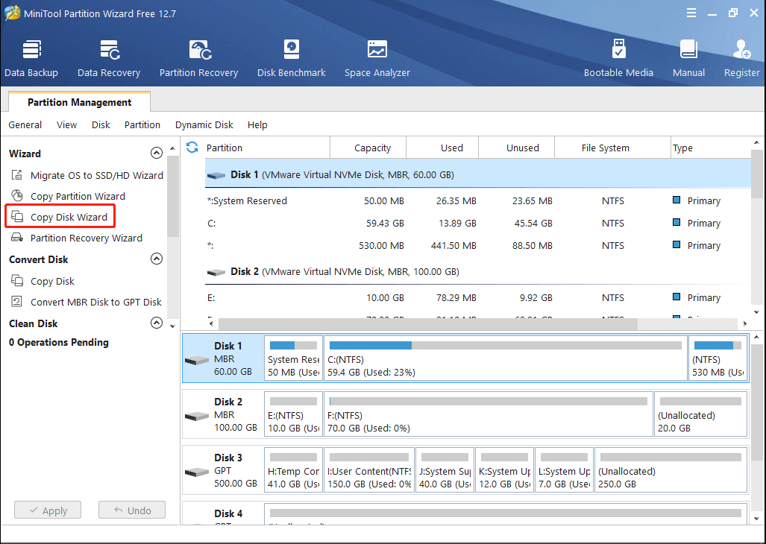766x544 pixels.
Task: Click the Apply button
Action: point(48,510)
